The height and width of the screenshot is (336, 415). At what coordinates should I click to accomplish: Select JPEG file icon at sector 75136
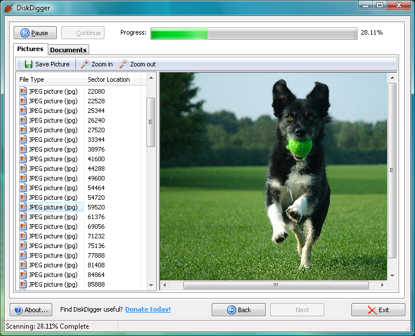tap(23, 246)
